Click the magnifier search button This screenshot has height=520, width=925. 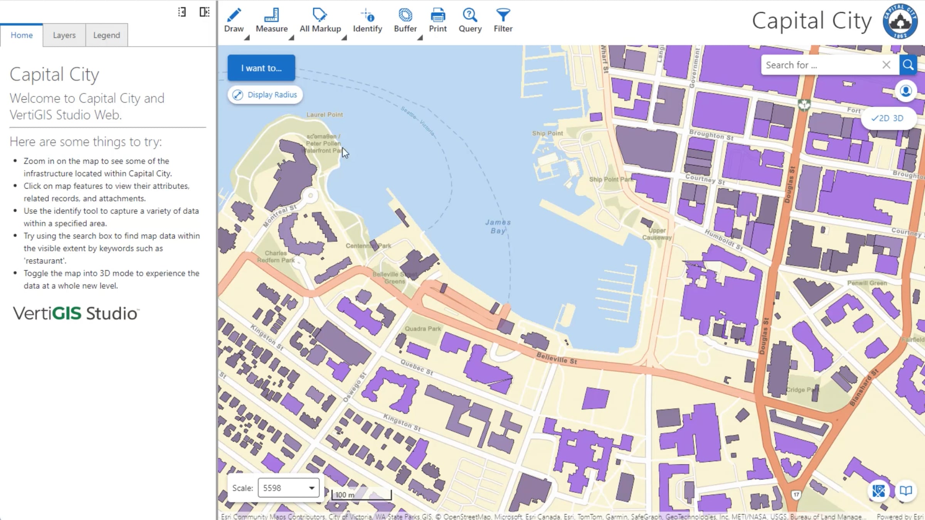(908, 65)
